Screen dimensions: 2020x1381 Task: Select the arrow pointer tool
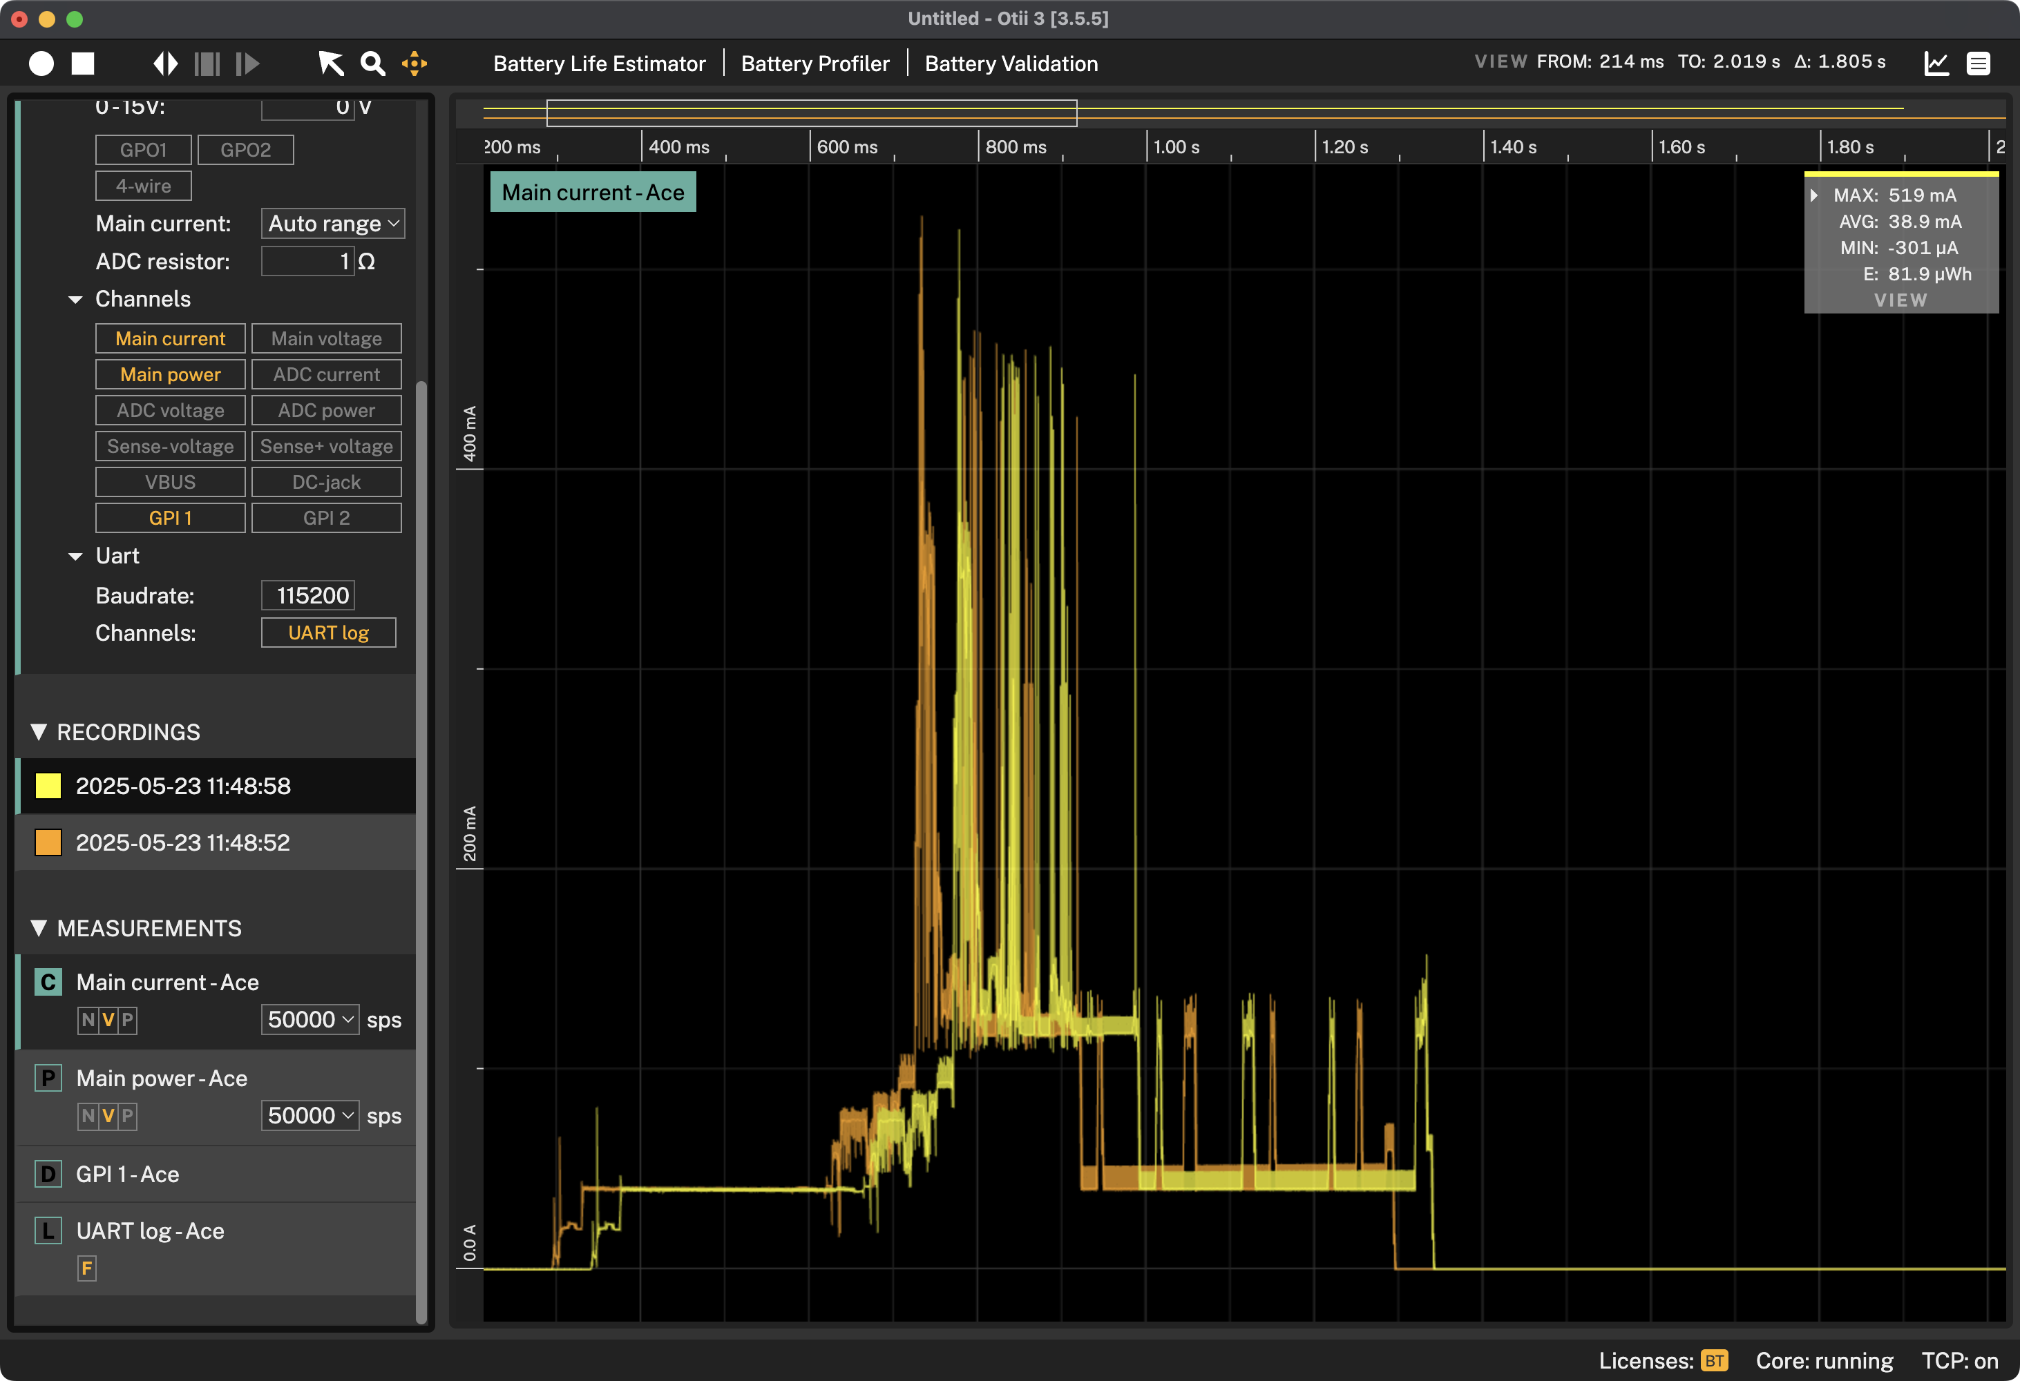pyautogui.click(x=330, y=64)
